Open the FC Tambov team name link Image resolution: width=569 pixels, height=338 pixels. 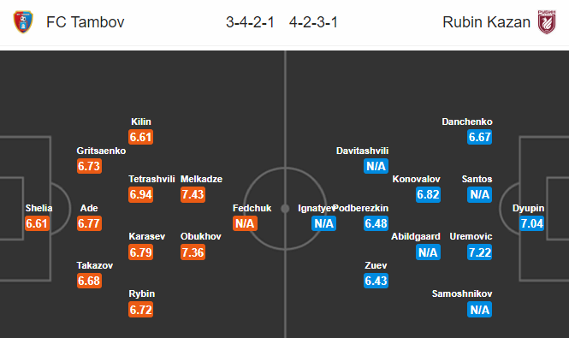click(86, 22)
